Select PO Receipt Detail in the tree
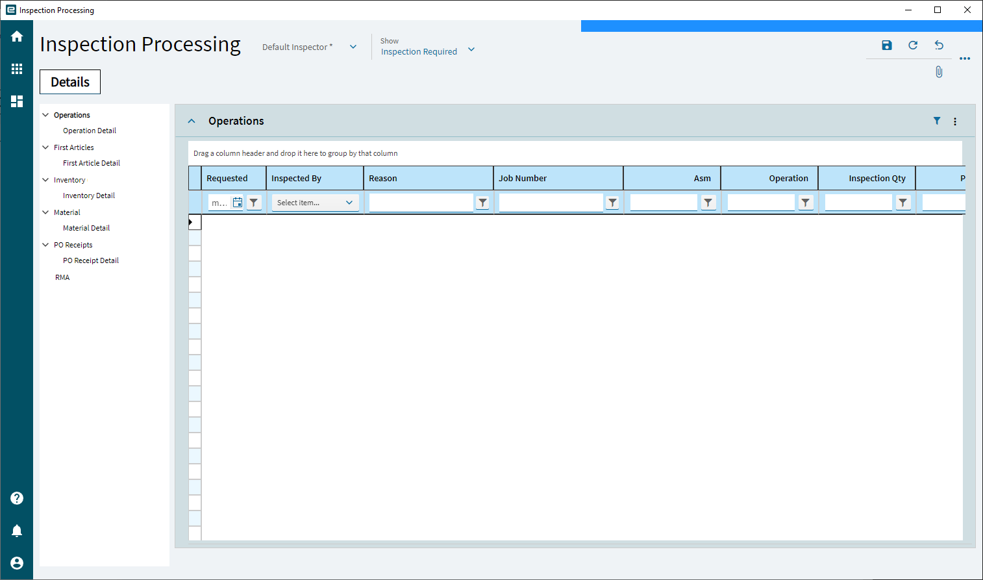983x580 pixels. tap(91, 260)
